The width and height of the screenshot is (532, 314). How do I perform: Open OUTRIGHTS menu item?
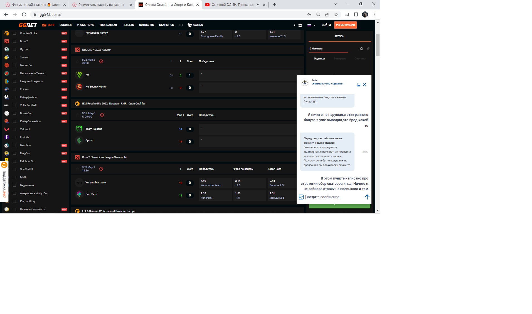pyautogui.click(x=146, y=25)
